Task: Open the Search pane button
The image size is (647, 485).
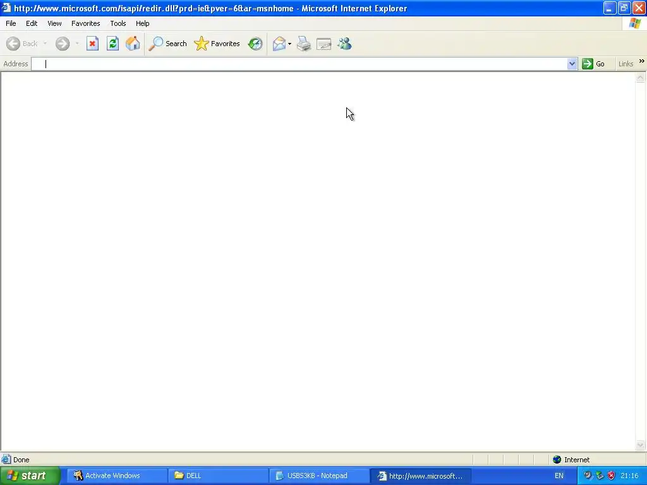Action: [167, 44]
